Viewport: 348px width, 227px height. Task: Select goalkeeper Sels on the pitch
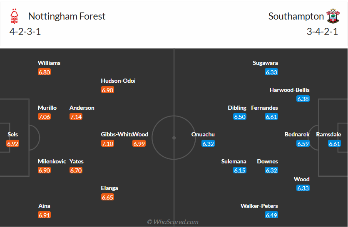(12, 134)
